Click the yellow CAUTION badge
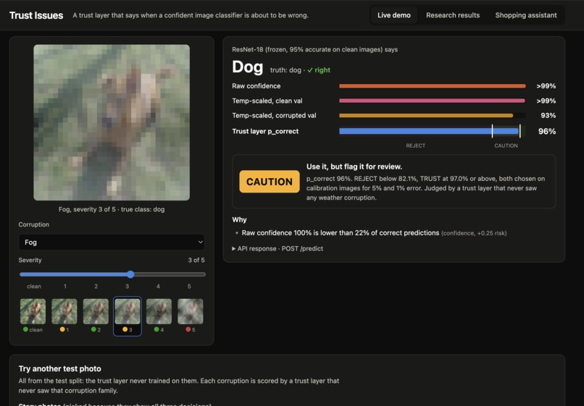 coord(270,182)
